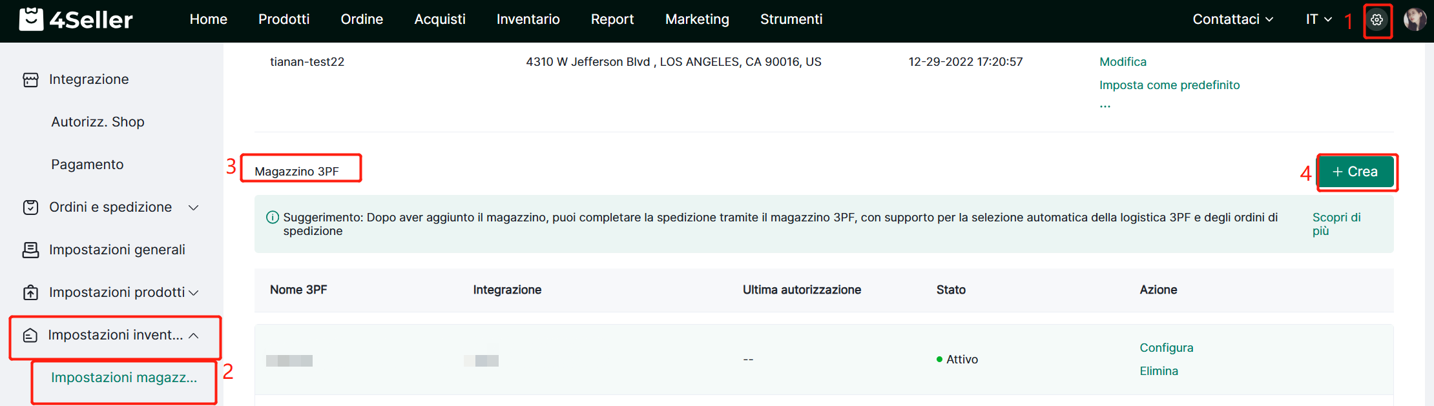Click the user profile avatar
The height and width of the screenshot is (406, 1434).
tap(1414, 19)
